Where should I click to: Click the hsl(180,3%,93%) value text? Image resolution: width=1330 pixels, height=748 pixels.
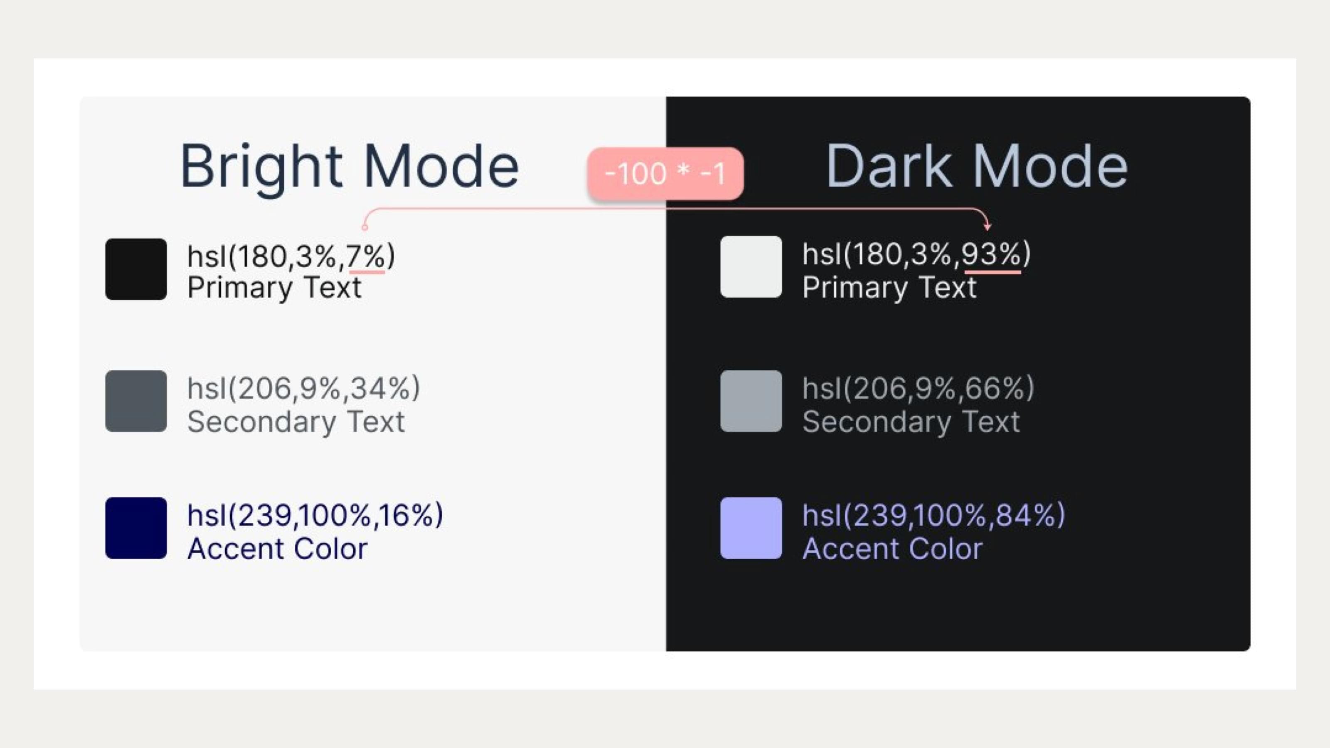click(916, 254)
